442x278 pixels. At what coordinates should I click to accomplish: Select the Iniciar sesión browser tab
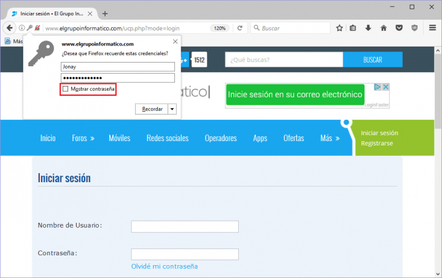pos(52,14)
